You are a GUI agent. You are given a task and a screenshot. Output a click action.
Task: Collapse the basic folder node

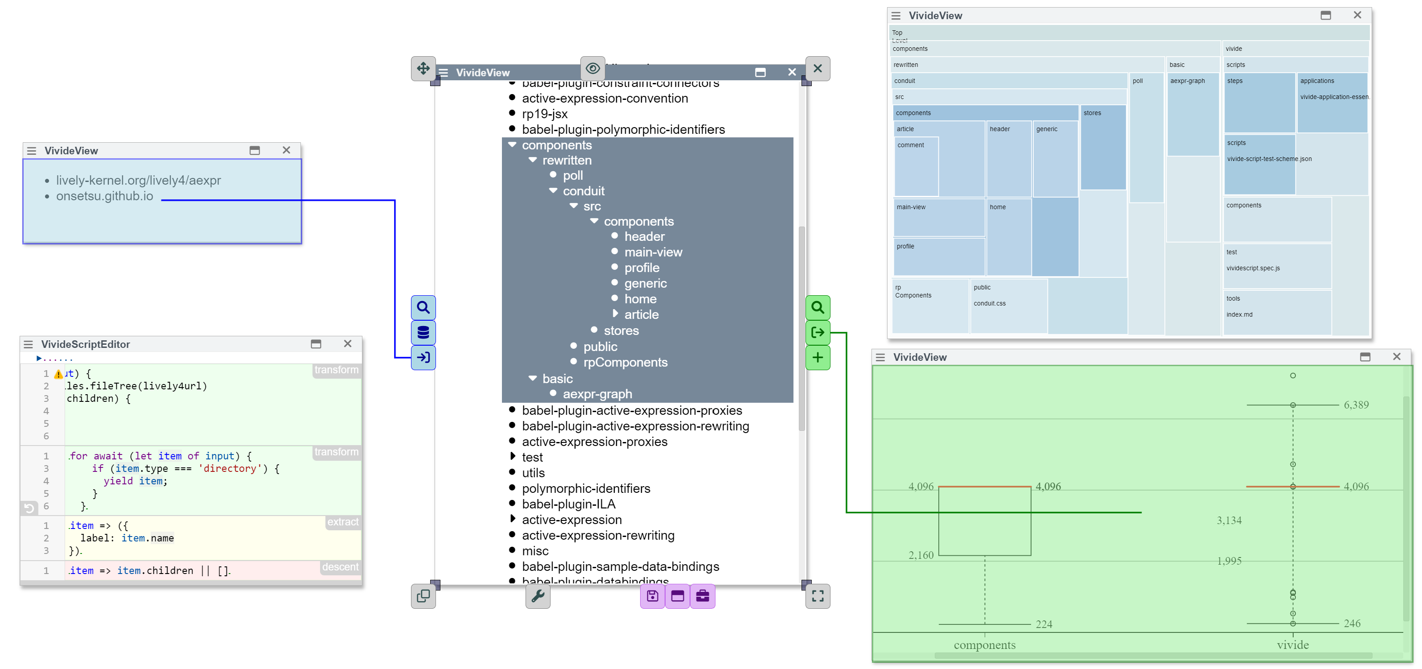(x=532, y=378)
